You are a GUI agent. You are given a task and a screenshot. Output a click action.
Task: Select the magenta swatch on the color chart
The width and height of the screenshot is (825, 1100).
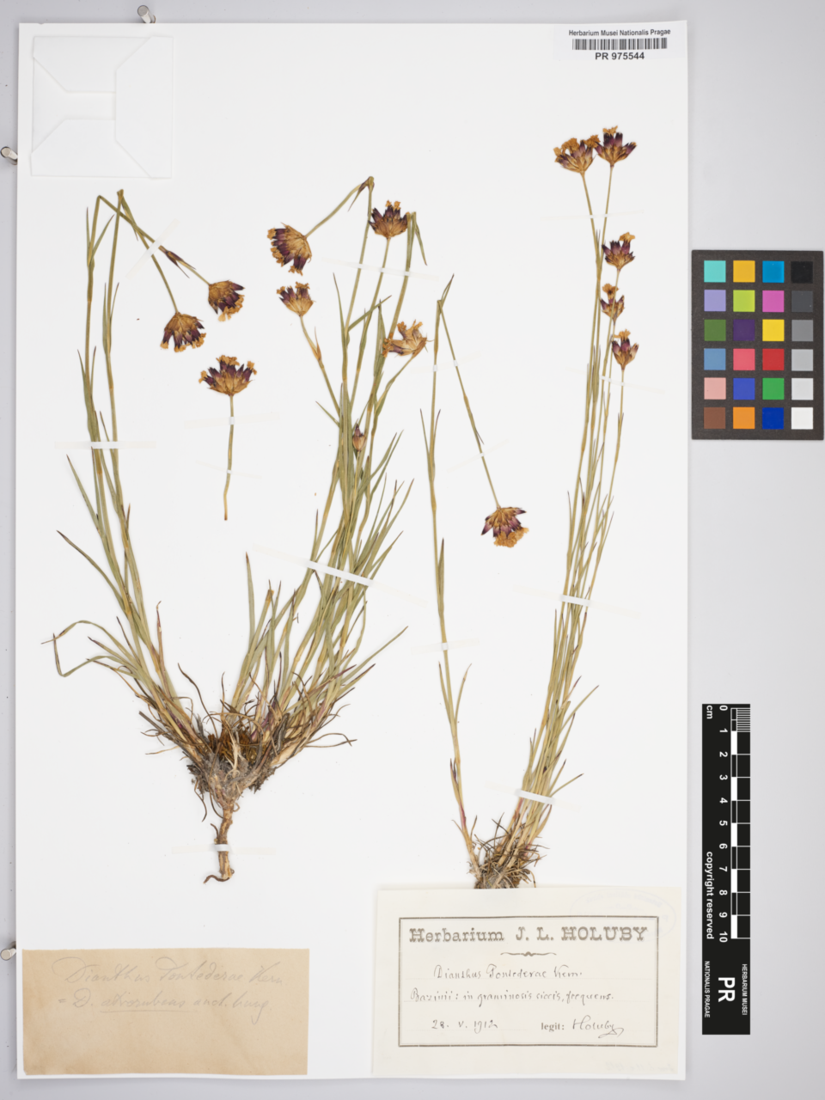tap(772, 301)
